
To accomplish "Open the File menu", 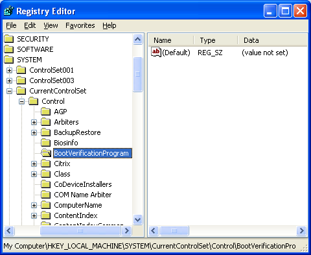I will tap(11, 25).
